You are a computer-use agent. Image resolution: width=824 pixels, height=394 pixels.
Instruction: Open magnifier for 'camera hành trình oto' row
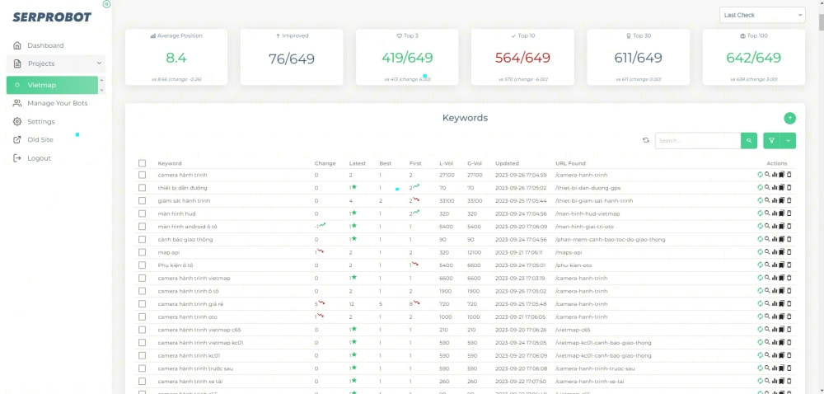point(767,317)
